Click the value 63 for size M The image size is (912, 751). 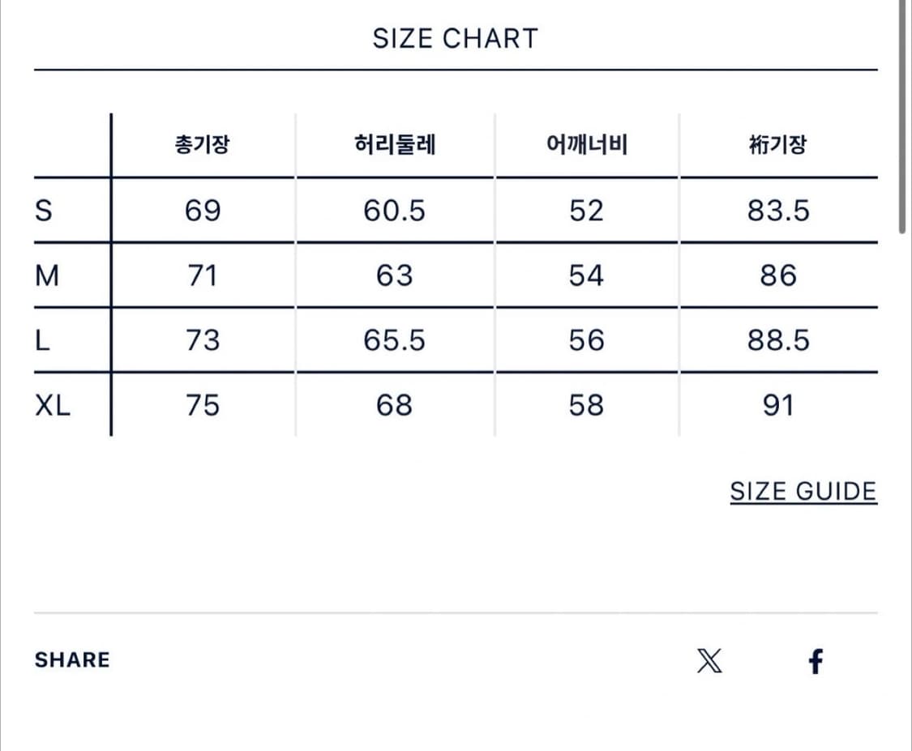(x=395, y=275)
